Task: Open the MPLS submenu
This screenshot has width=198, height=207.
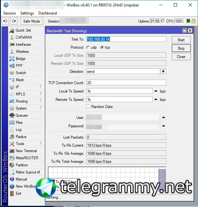Action: point(26,94)
